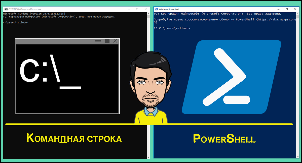Click the Windows PowerShell title bar icon
Screen dimensions: 302x163
[x=156, y=9]
